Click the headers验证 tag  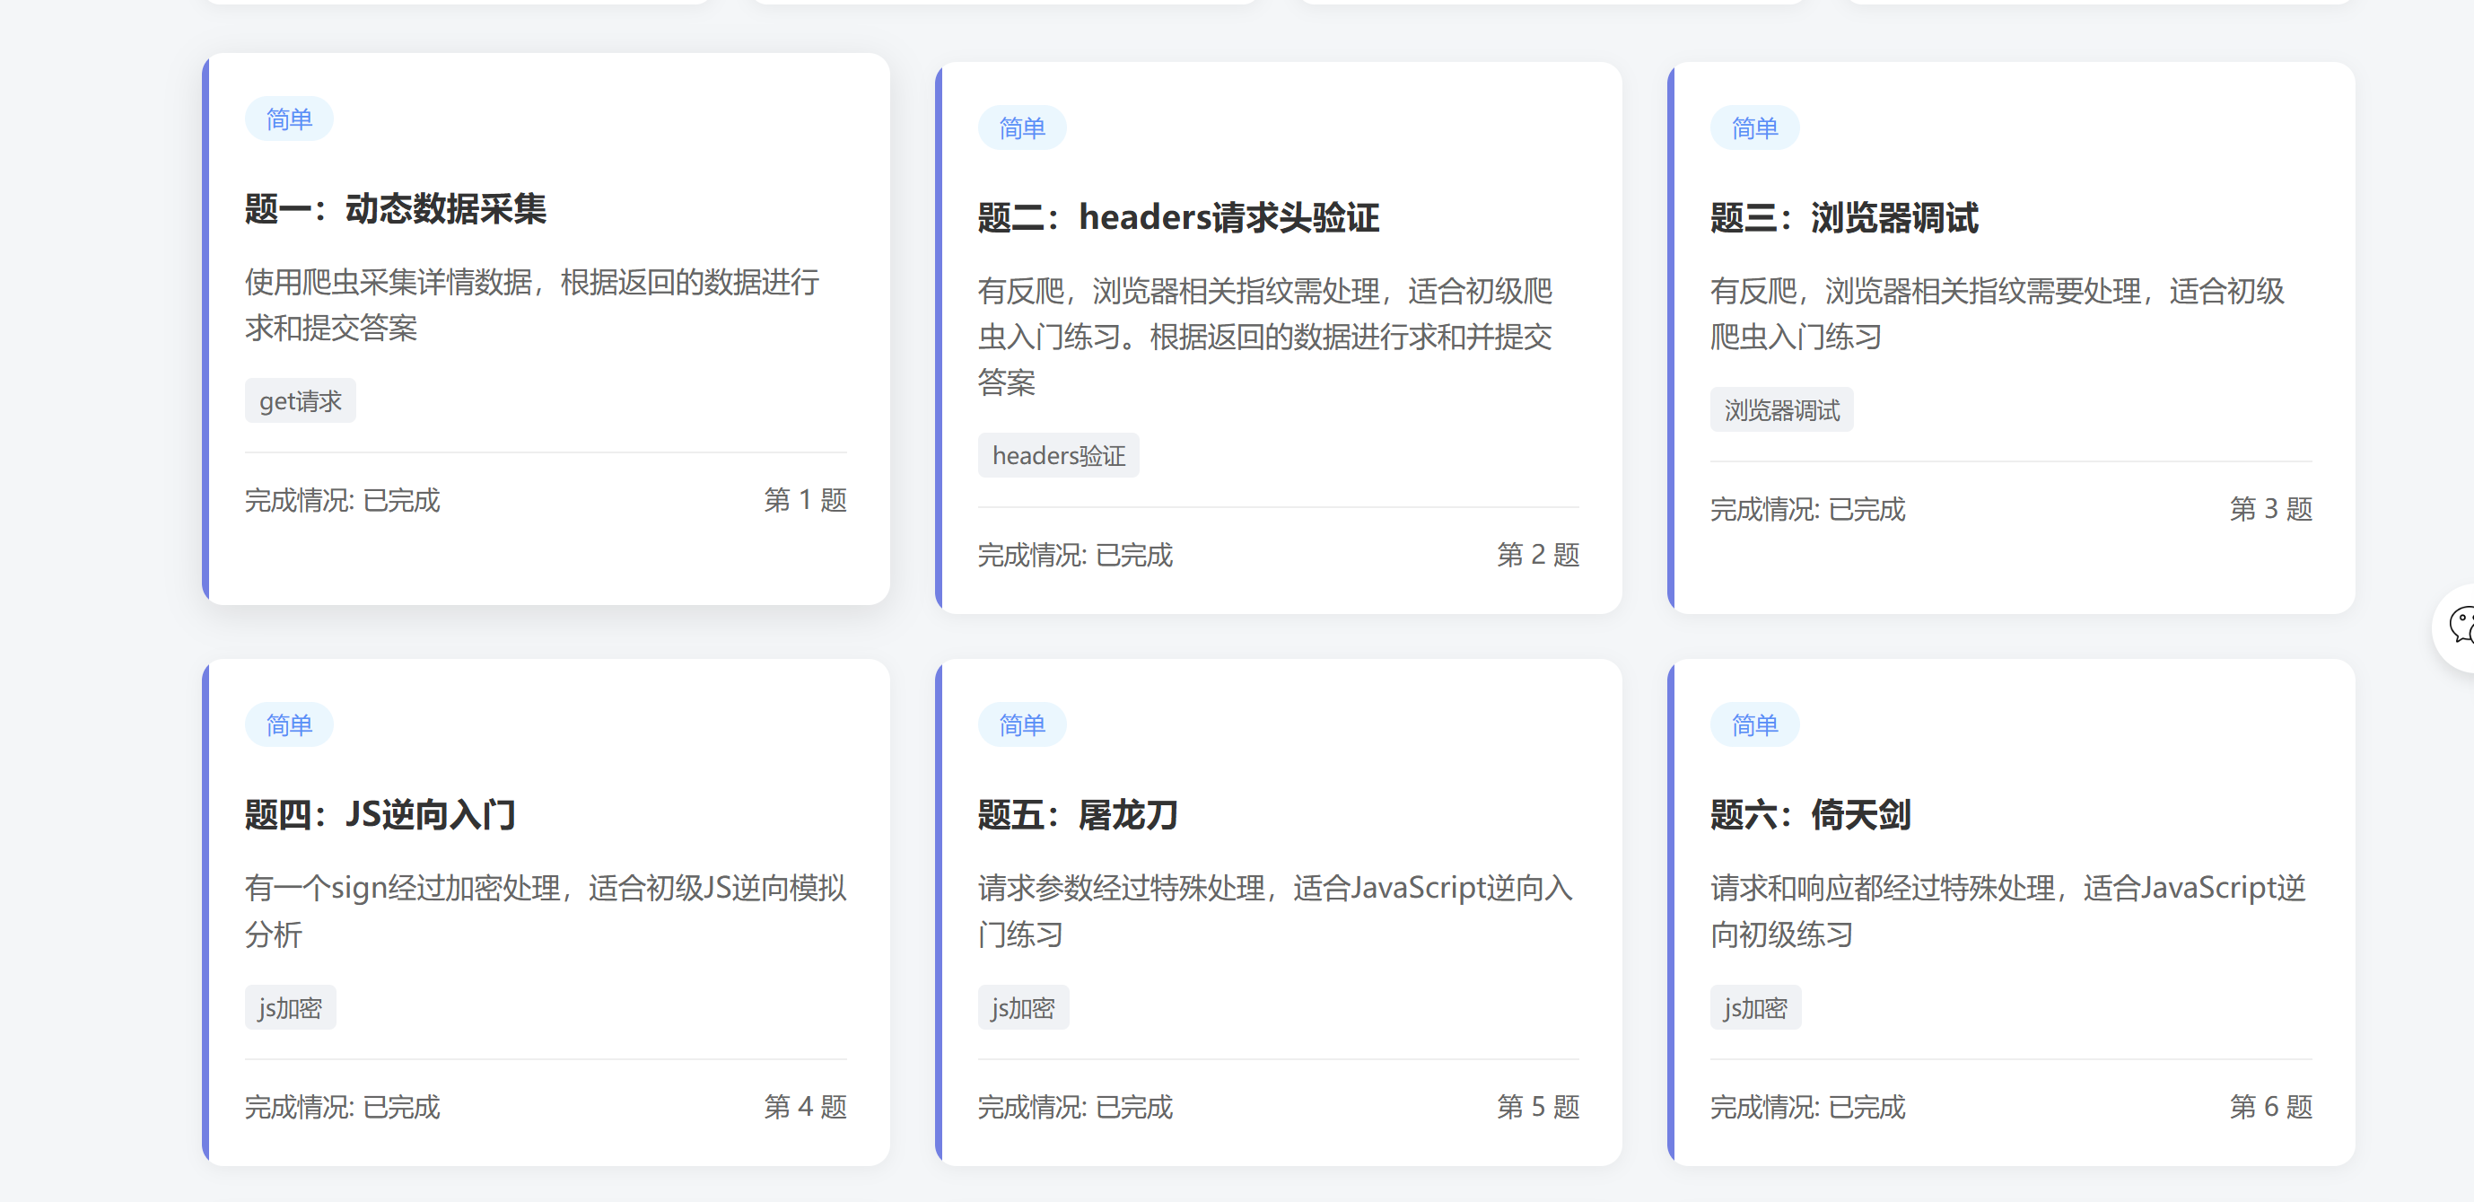(1057, 455)
